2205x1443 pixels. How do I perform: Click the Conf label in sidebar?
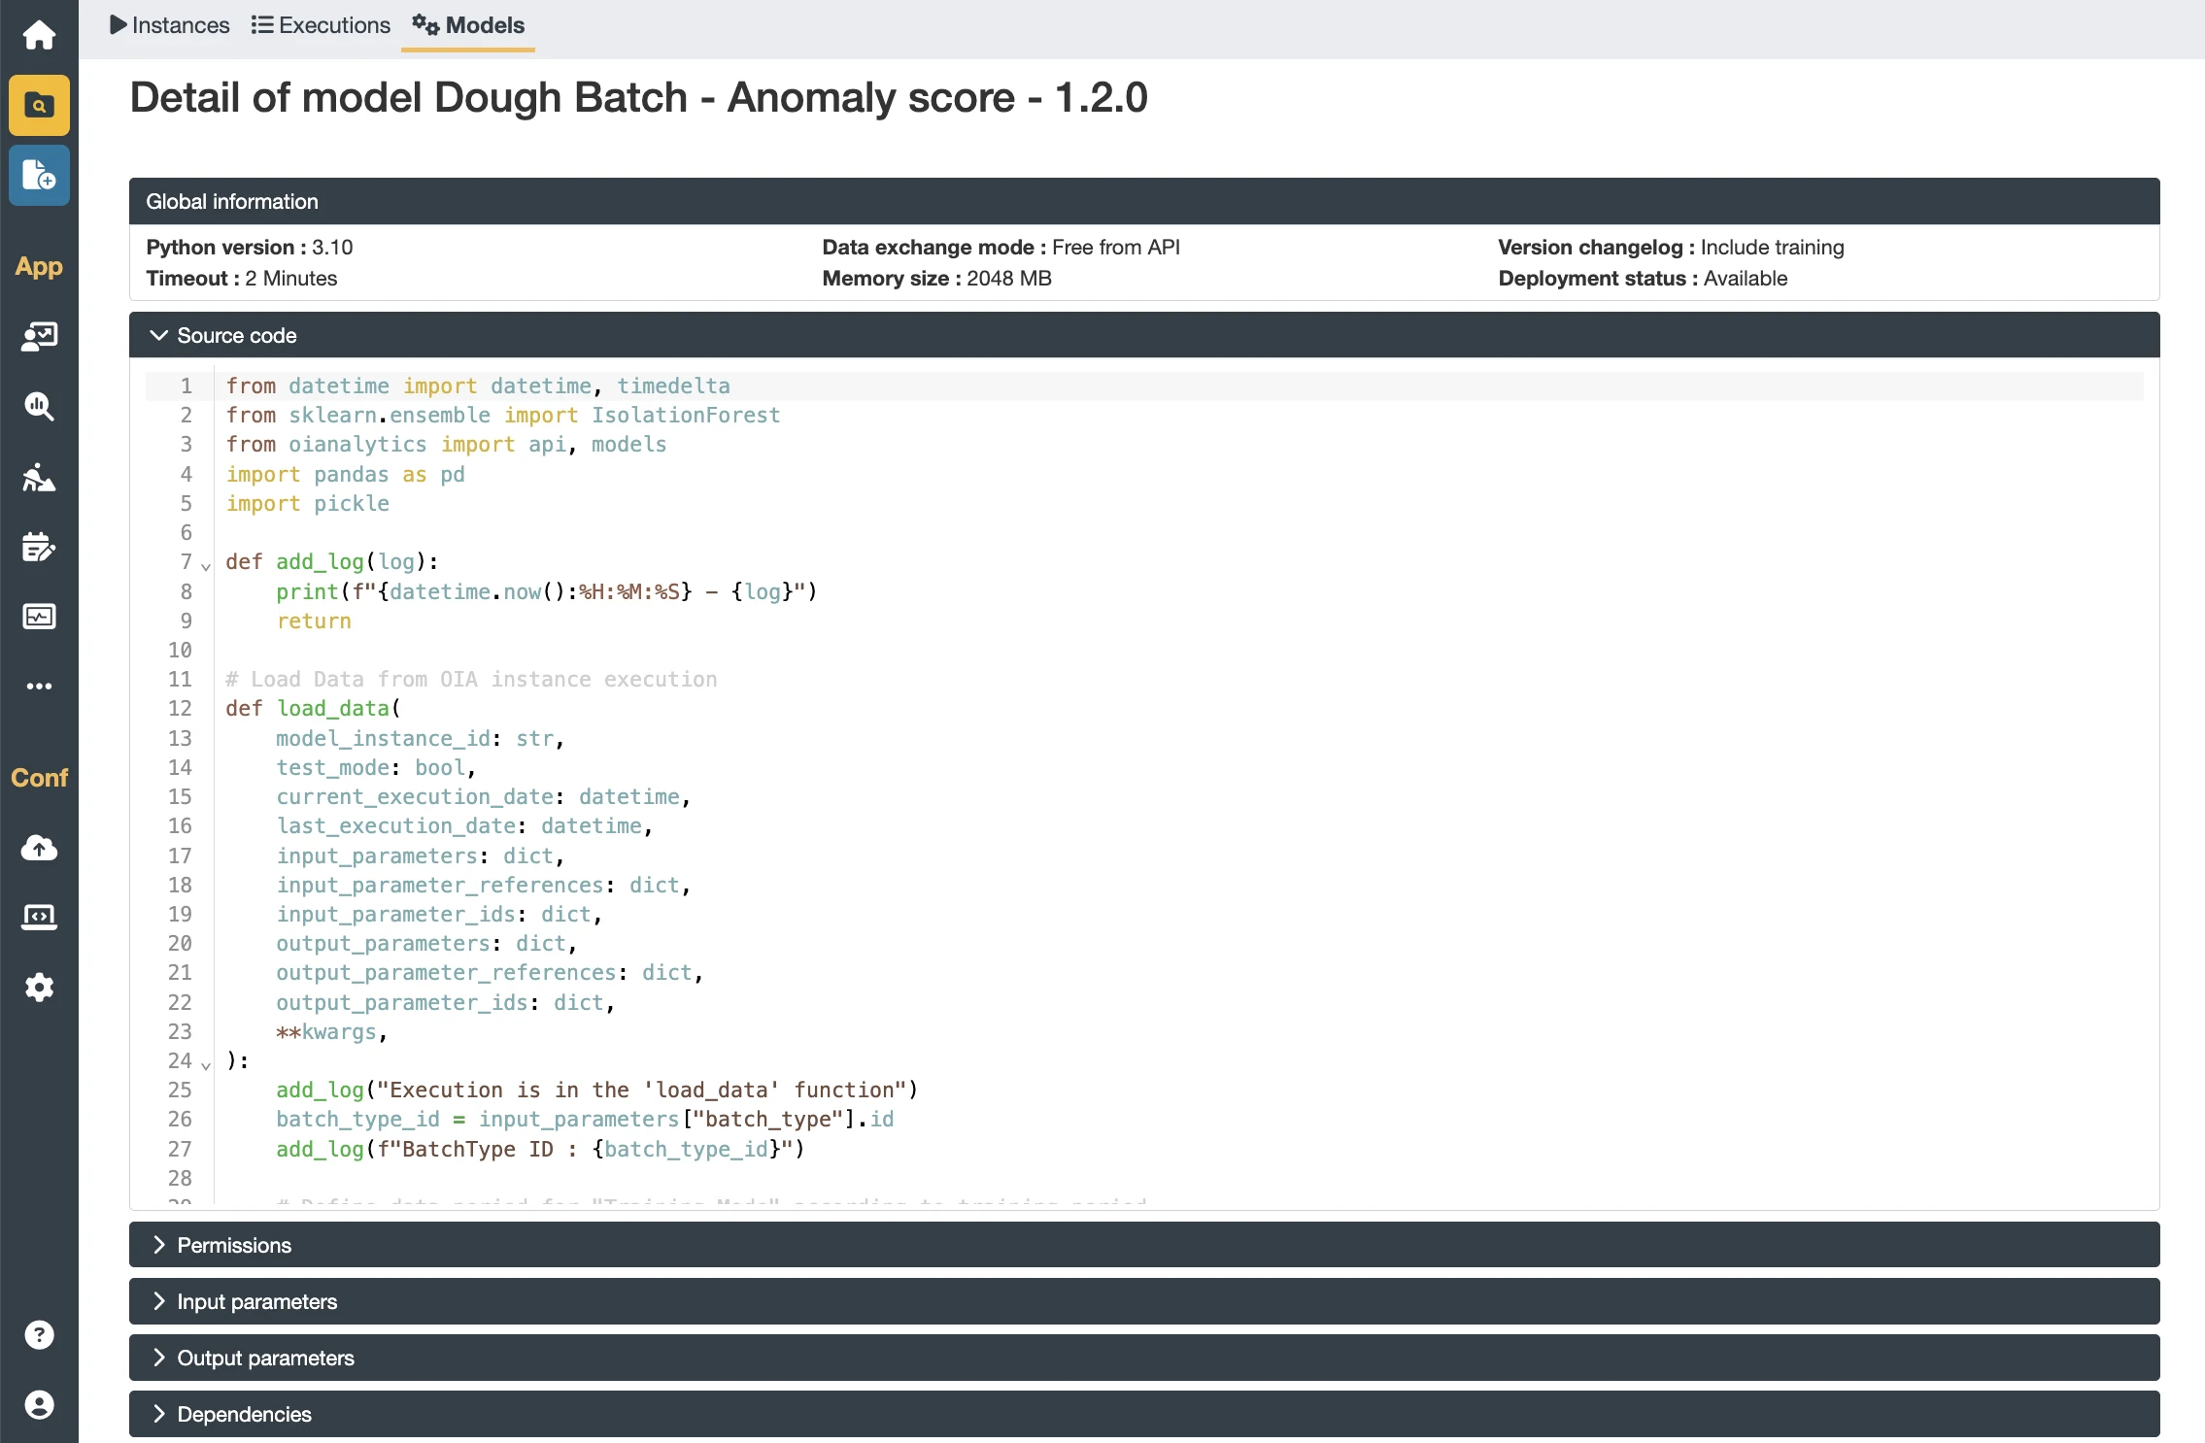tap(39, 778)
